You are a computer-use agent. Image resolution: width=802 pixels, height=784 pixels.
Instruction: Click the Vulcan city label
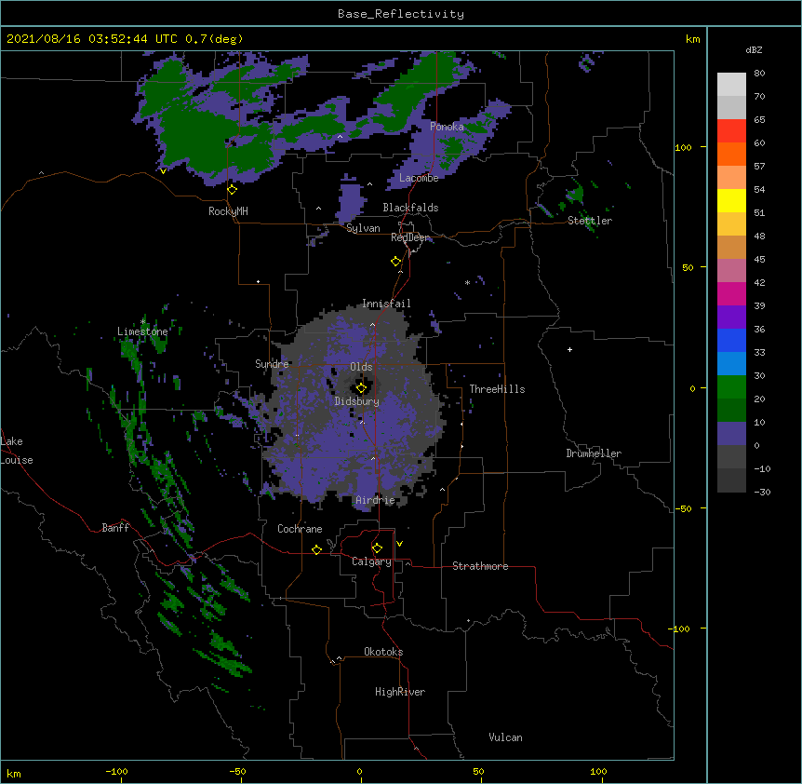(x=505, y=737)
